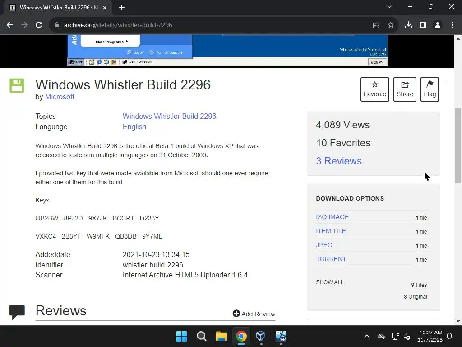462x347 pixels.
Task: Go back to the previous page
Action: pyautogui.click(x=10, y=25)
